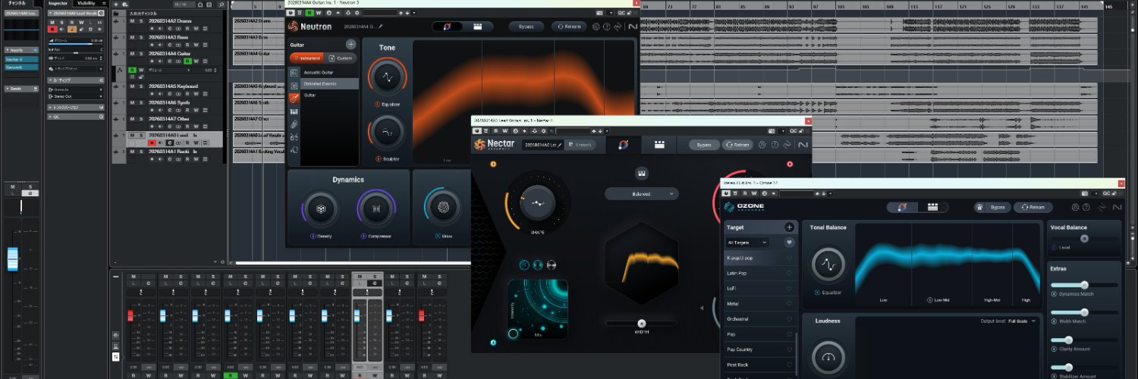Select Orchestral target in Ozone list
1138x379 pixels.
pos(760,318)
